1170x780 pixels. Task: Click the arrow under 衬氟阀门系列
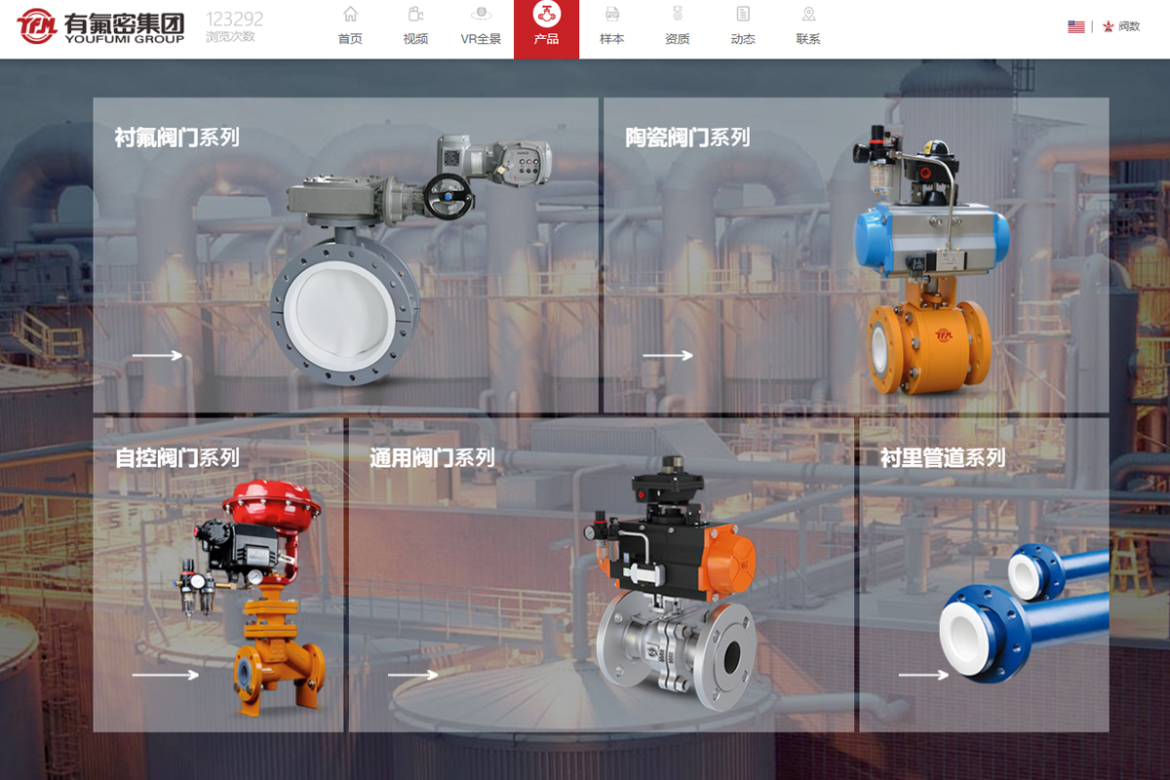157,355
